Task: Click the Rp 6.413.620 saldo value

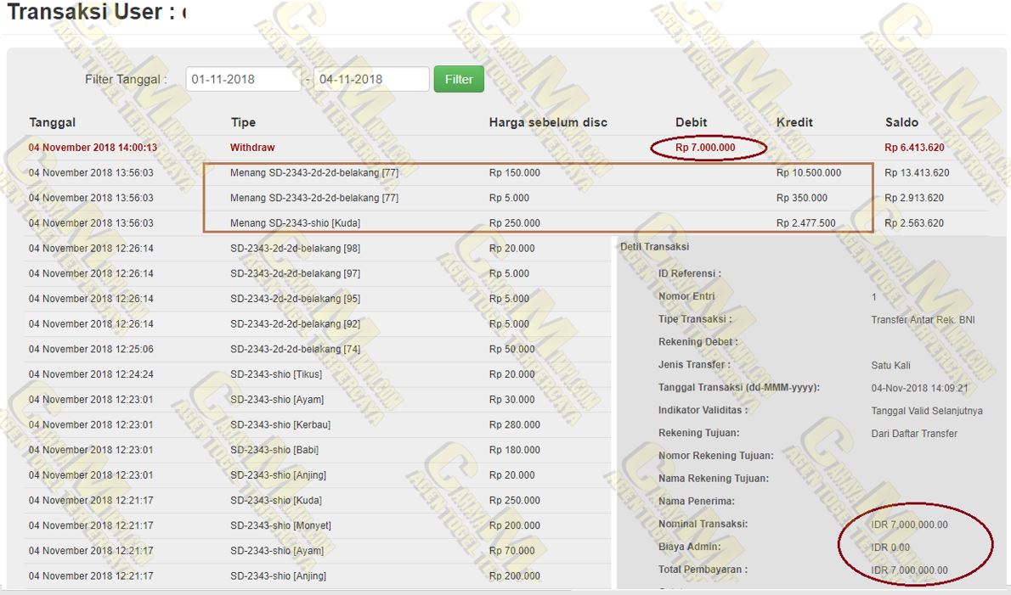Action: click(914, 148)
